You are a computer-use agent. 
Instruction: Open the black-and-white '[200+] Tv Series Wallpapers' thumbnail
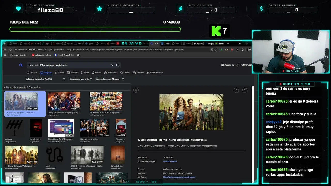pos(87,155)
